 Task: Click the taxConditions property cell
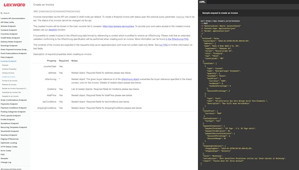[50, 102]
